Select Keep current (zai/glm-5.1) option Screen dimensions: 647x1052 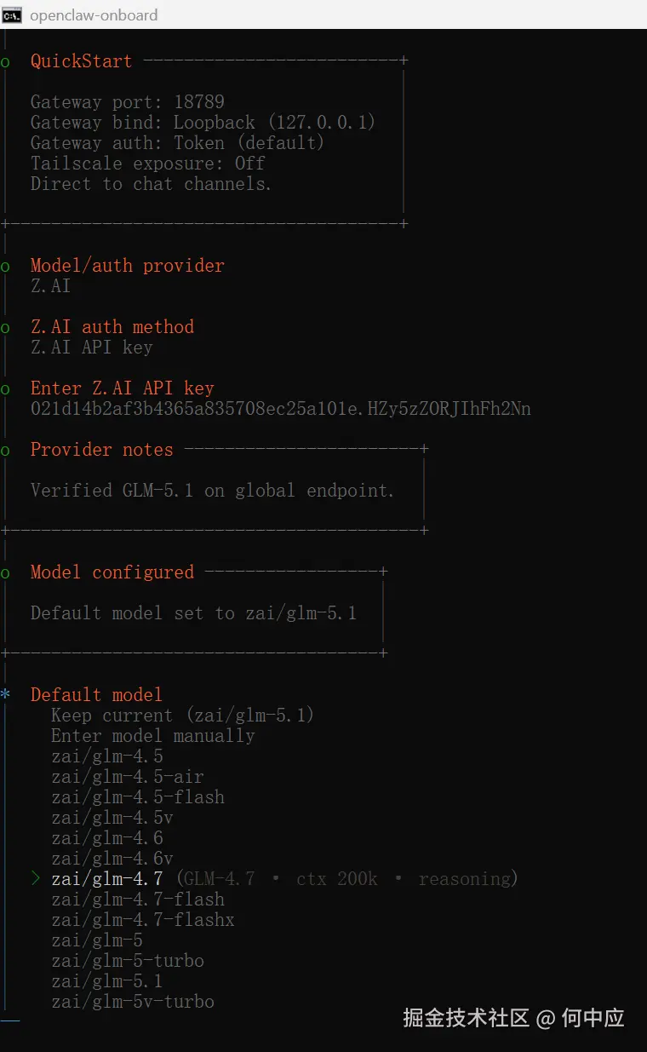(x=182, y=716)
